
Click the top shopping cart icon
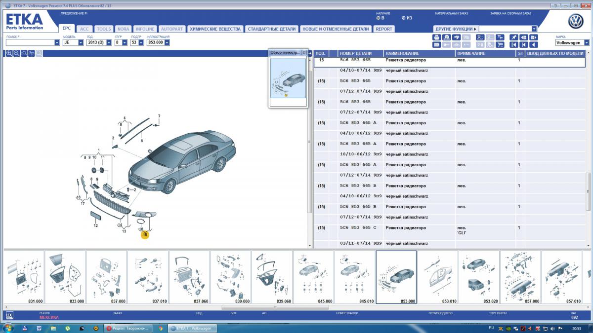(x=500, y=37)
